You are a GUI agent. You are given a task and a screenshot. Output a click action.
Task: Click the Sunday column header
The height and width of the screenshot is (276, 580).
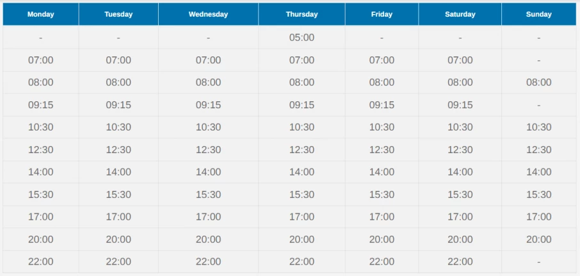tap(538, 15)
